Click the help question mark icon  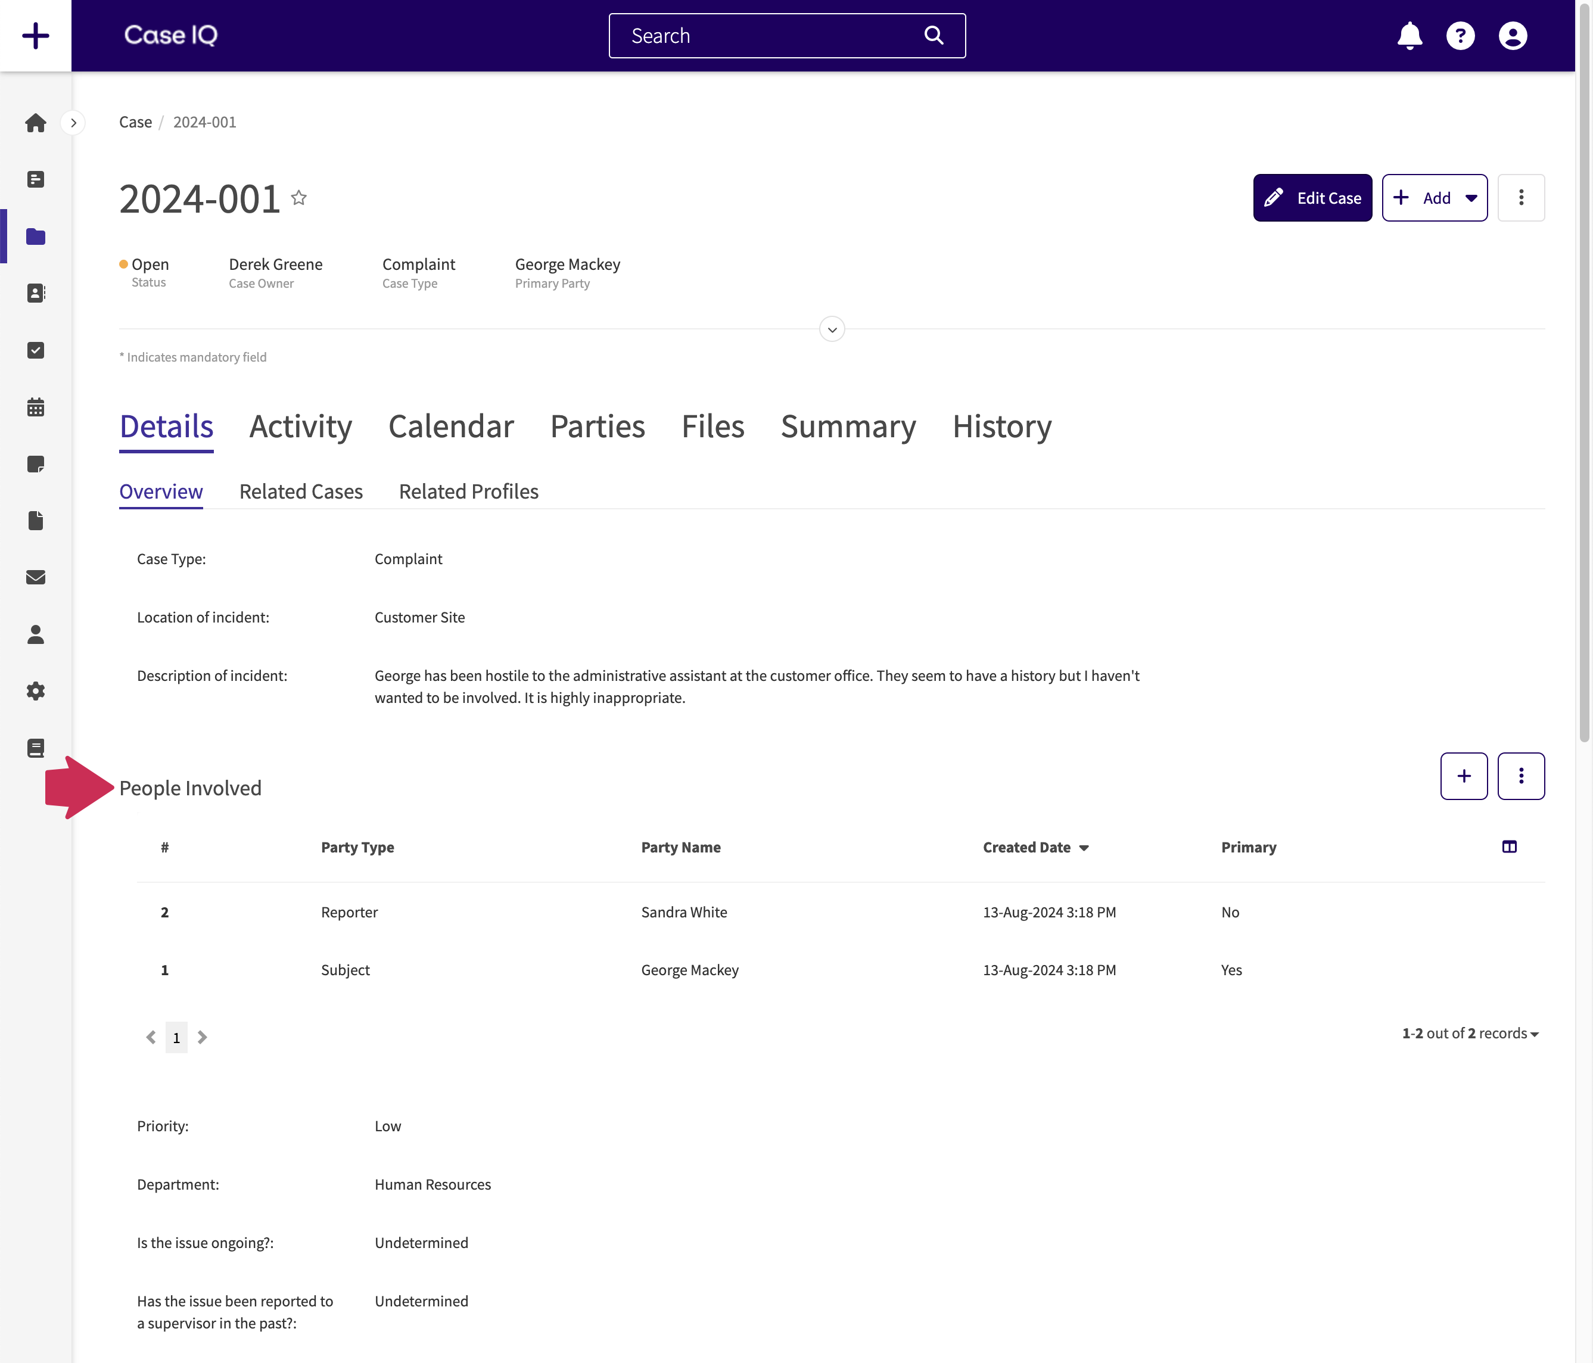click(1462, 34)
